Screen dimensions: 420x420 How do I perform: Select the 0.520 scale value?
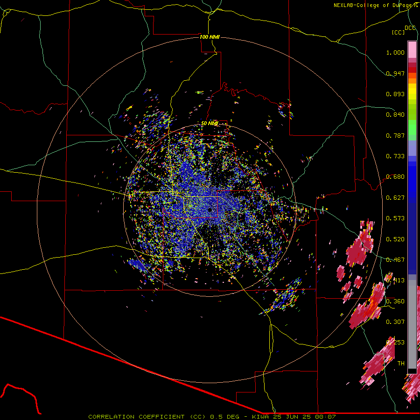(x=395, y=239)
